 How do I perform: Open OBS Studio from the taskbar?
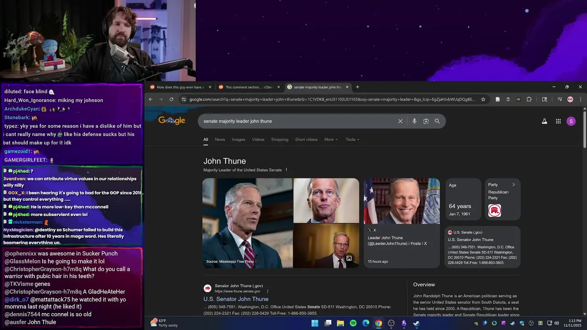(391, 323)
